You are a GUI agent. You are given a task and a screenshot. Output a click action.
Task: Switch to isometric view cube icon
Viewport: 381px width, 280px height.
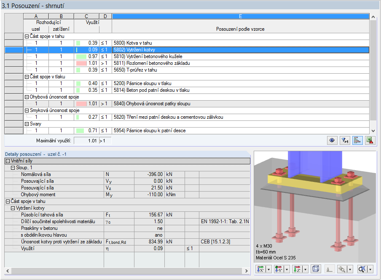[x=316, y=269]
